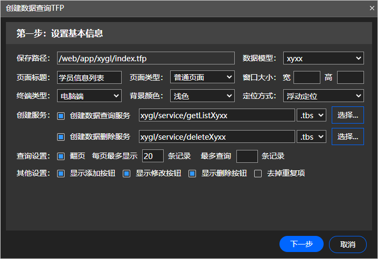
Task: Click the 页面标题 text field
Action: [89, 77]
